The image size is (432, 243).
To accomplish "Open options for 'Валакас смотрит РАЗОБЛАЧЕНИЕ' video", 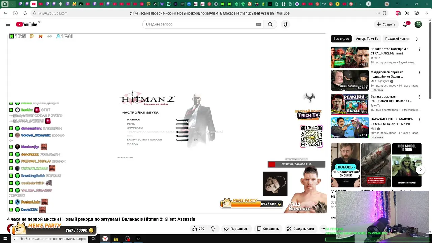I will click(420, 97).
